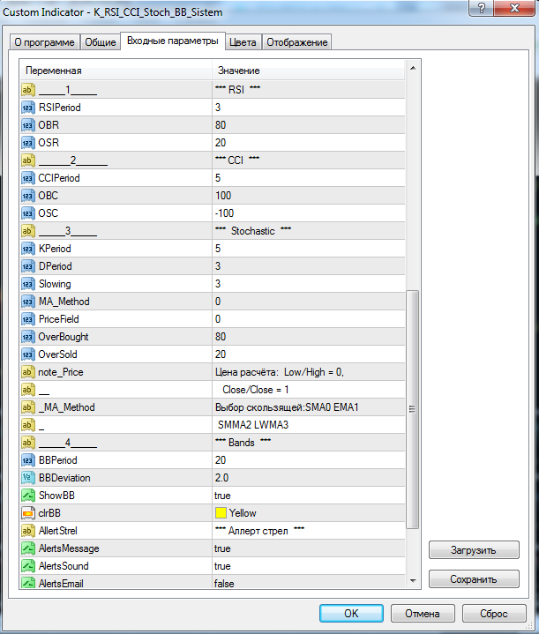Image resolution: width=539 pixels, height=634 pixels.
Task: Click the double-type icon next to BBDeviation
Action: point(27,478)
